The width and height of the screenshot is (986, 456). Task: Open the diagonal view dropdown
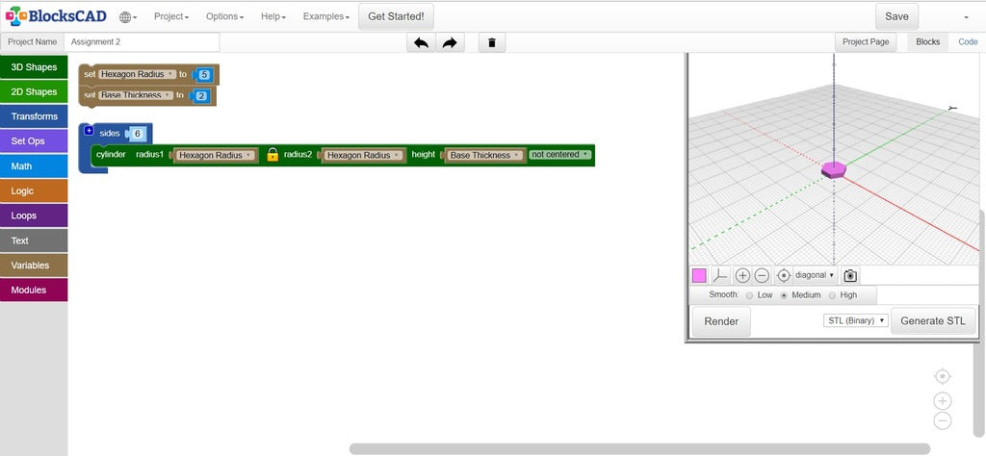pyautogui.click(x=815, y=275)
